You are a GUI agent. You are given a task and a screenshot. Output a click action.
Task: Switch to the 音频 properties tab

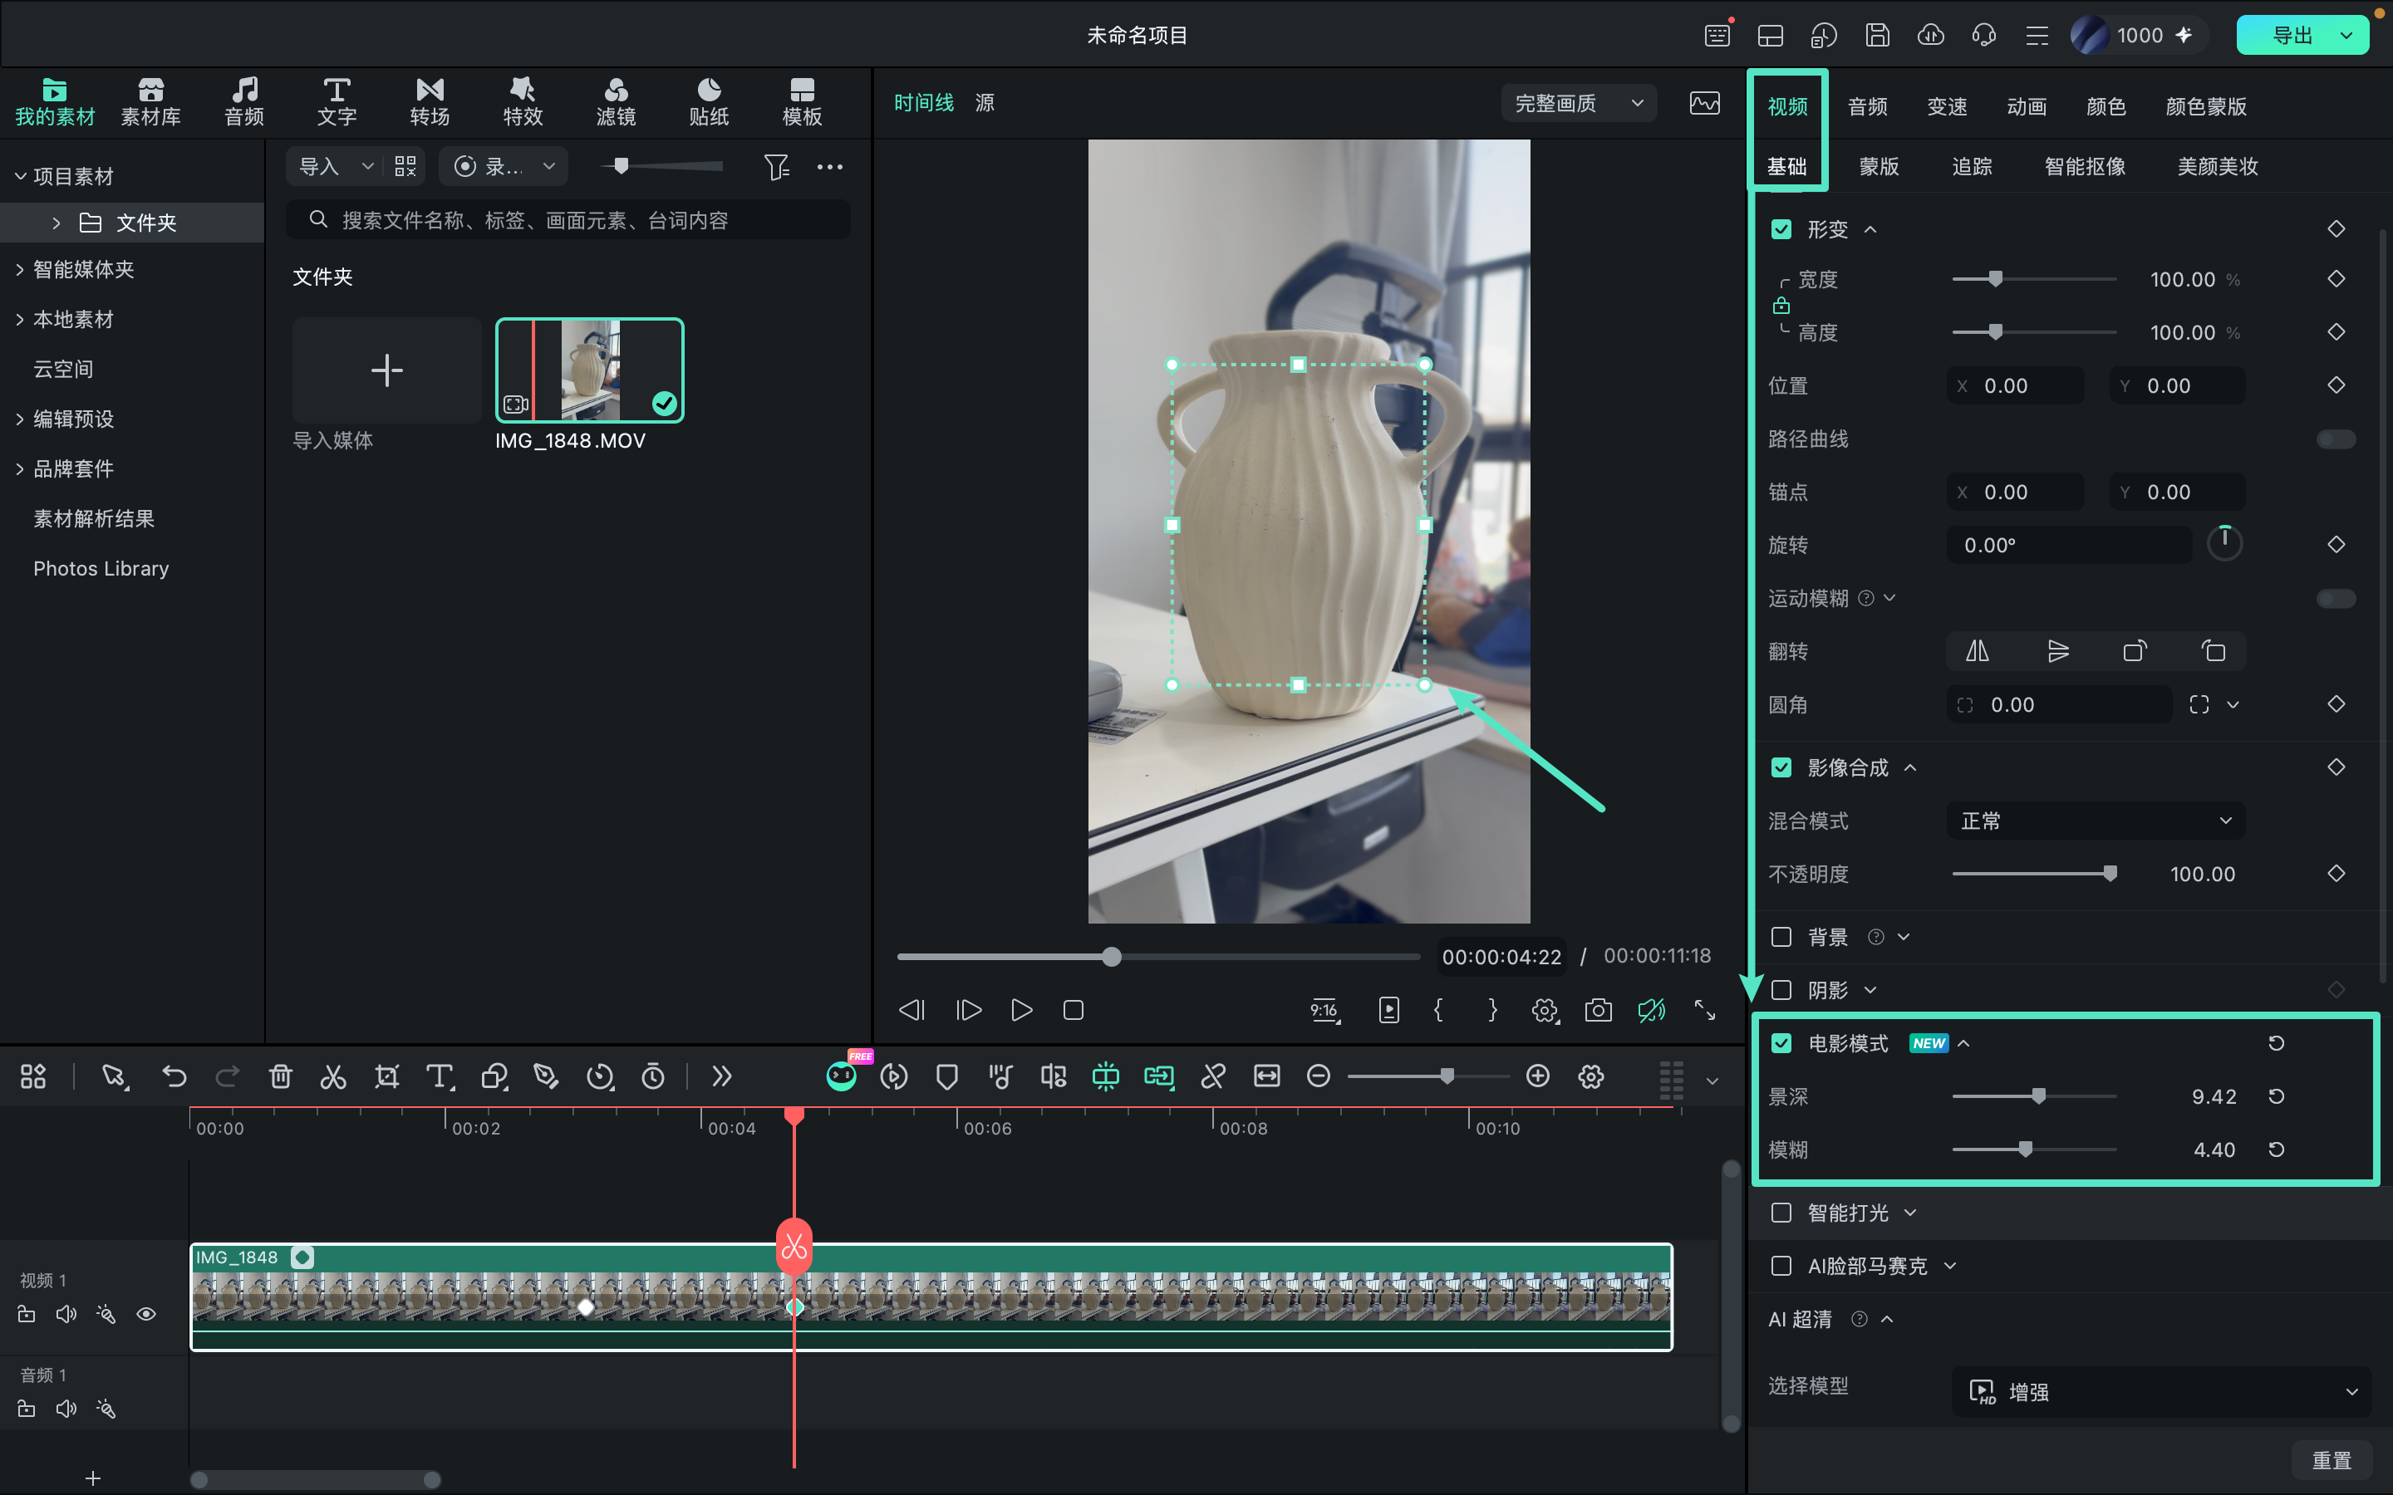click(x=1868, y=107)
